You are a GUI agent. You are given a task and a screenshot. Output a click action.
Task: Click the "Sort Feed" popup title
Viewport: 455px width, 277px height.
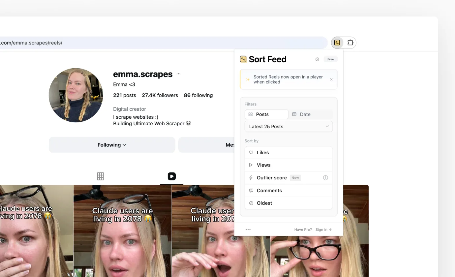click(x=267, y=59)
